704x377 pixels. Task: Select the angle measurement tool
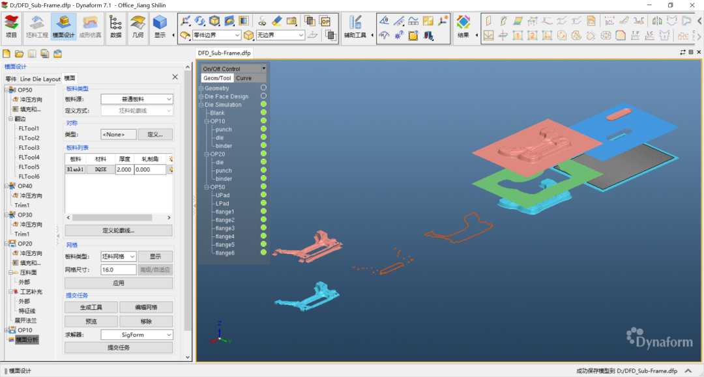384,21
